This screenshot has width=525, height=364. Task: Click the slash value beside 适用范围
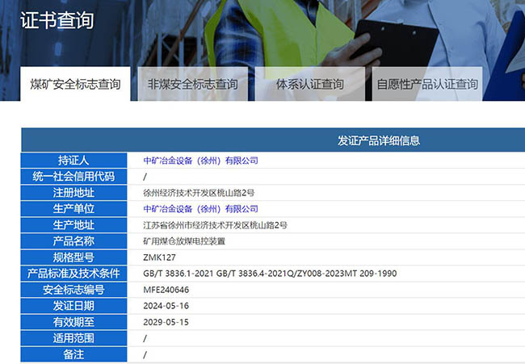pyautogui.click(x=145, y=338)
